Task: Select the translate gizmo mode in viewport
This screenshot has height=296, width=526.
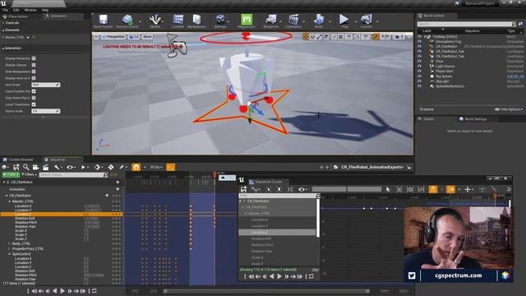Action: tap(306, 37)
